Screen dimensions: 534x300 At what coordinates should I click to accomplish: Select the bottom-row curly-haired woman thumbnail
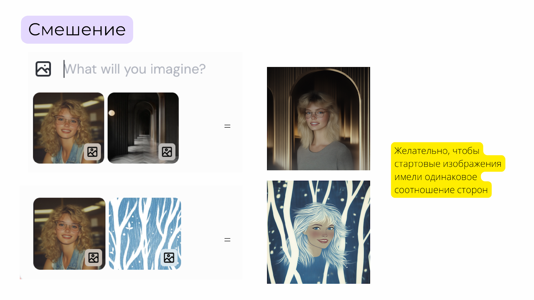(x=69, y=234)
